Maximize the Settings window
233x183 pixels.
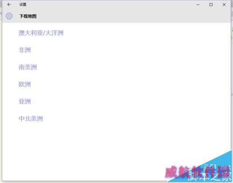point(211,5)
